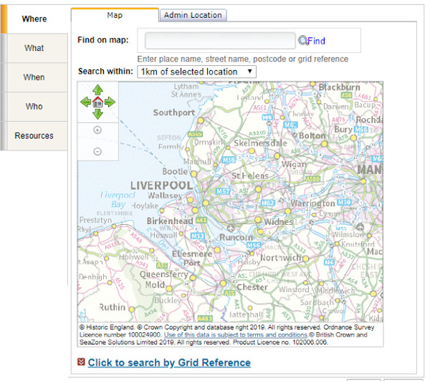This screenshot has height=381, width=430.
Task: Switch to the Map tab
Action: [x=115, y=15]
